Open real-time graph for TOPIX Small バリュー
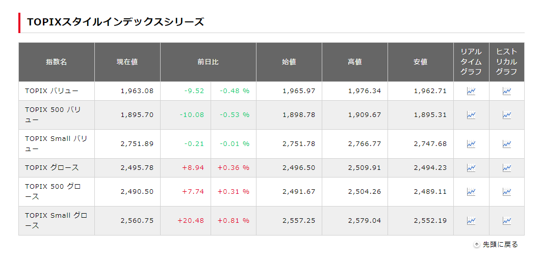The width and height of the screenshot is (541, 263). pos(471,144)
